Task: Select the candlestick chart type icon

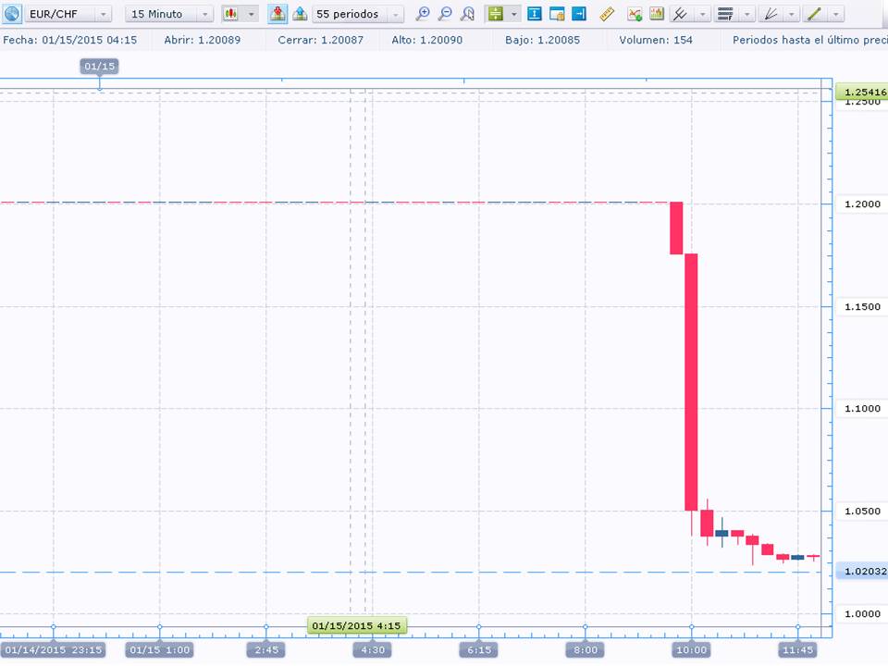Action: [230, 14]
